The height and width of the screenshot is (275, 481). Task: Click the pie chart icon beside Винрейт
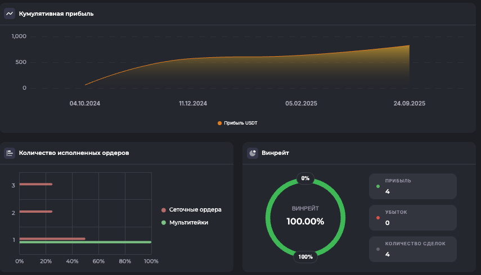pos(253,153)
